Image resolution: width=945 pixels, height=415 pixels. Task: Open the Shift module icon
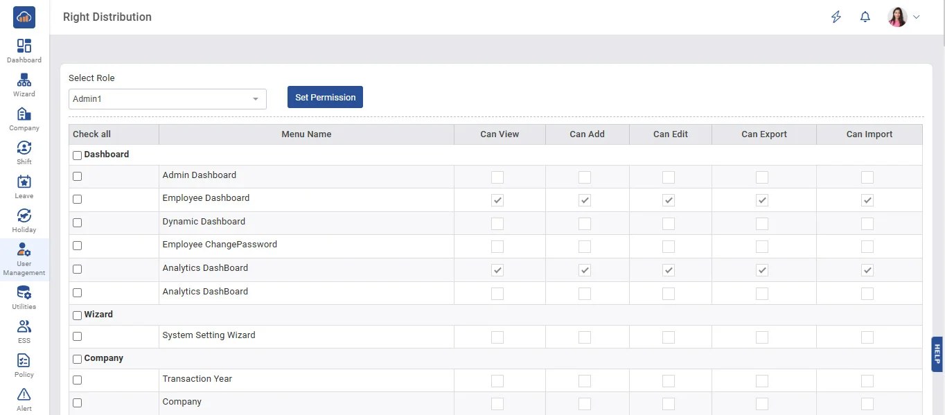pyautogui.click(x=24, y=148)
